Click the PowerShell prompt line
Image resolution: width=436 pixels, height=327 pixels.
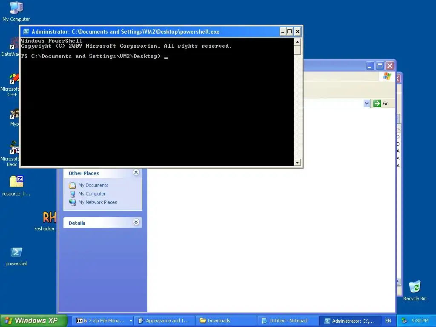(95, 56)
